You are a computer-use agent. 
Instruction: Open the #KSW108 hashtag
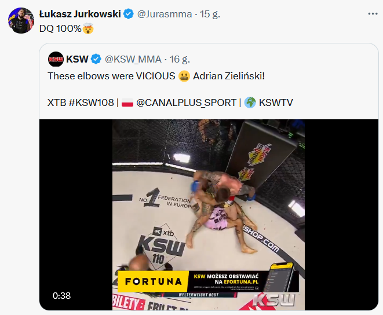tap(91, 102)
